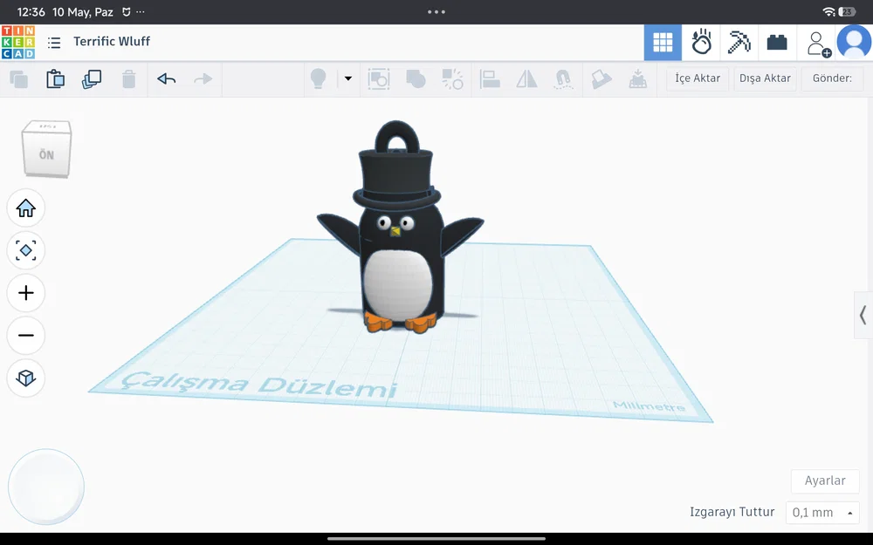Open the designs list menu icon
Screen dimensions: 873x545
coord(54,42)
